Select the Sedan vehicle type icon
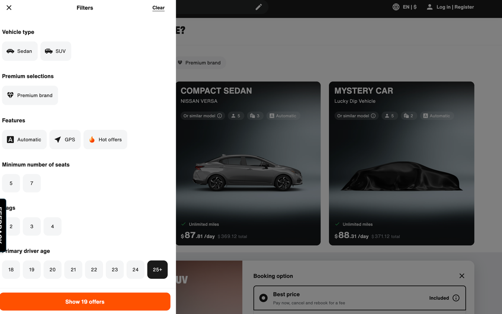502x314 pixels. (10, 51)
